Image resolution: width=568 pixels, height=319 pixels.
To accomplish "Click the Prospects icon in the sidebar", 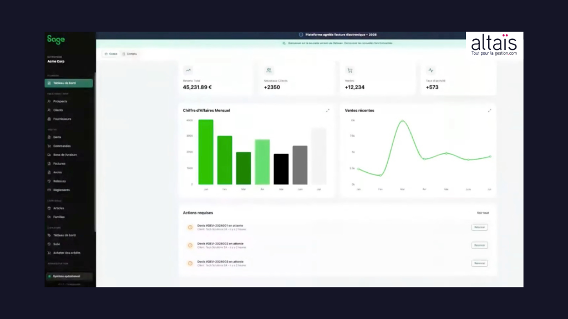I will tap(49, 101).
